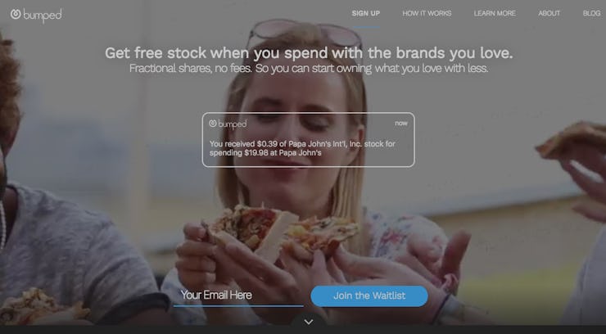This screenshot has width=606, height=334.
Task: Click the Join the Waitlist button
Action: click(x=369, y=296)
